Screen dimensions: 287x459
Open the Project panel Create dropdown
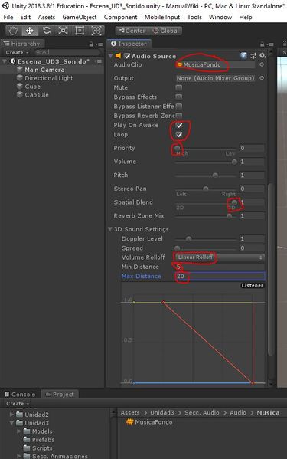18,403
